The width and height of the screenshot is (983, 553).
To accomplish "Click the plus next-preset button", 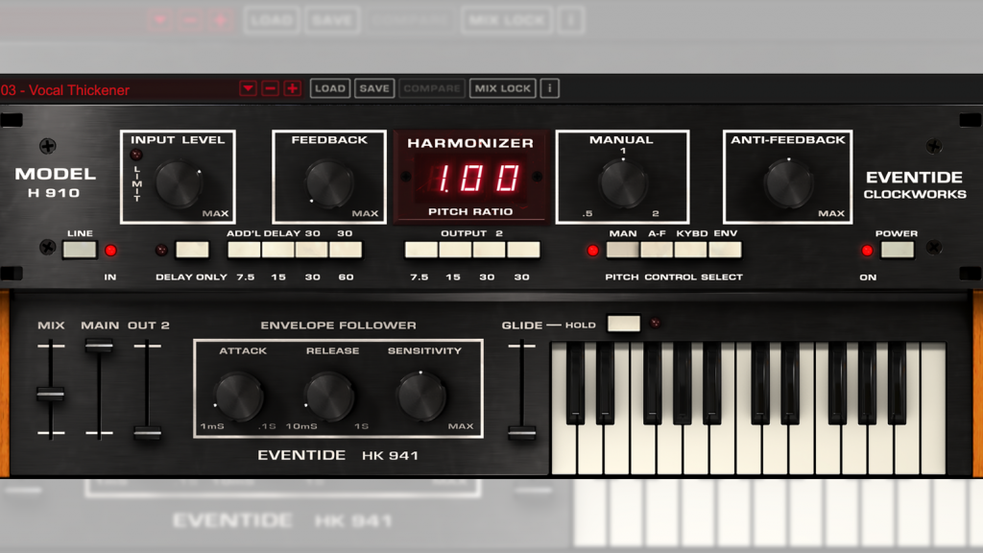I will [x=292, y=88].
